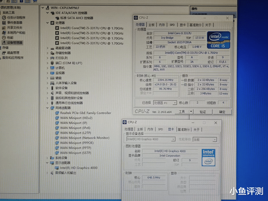Click the Shared Folders (共享文件夹) icon

pyautogui.click(x=4, y=28)
